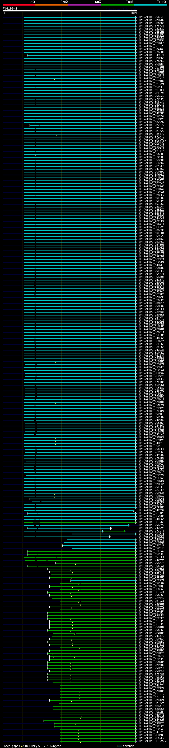Select hit UniRef100_A9PFE8
This screenshot has height=748, width=169.
[x=152, y=87]
